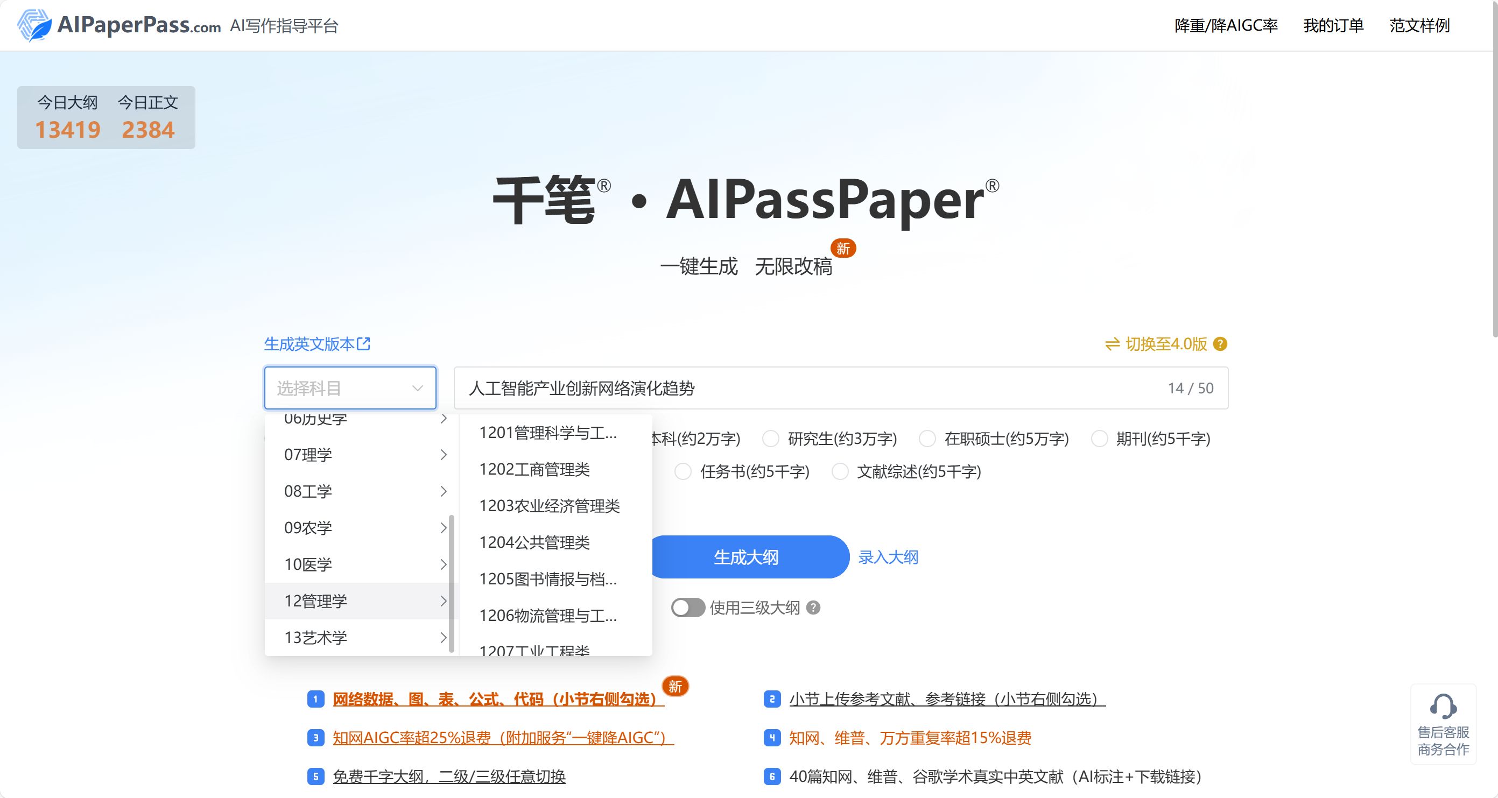This screenshot has width=1498, height=798.
Task: Click the external-link icon beside 生成英文版本
Action: (x=363, y=344)
